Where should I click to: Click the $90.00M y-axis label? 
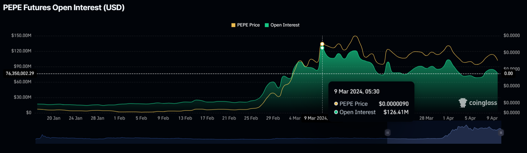(23, 66)
